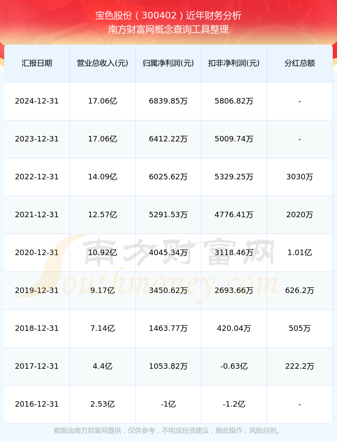Select the 14.09亿 revenue cell
Screen dimensions: 337x442
[x=103, y=177]
